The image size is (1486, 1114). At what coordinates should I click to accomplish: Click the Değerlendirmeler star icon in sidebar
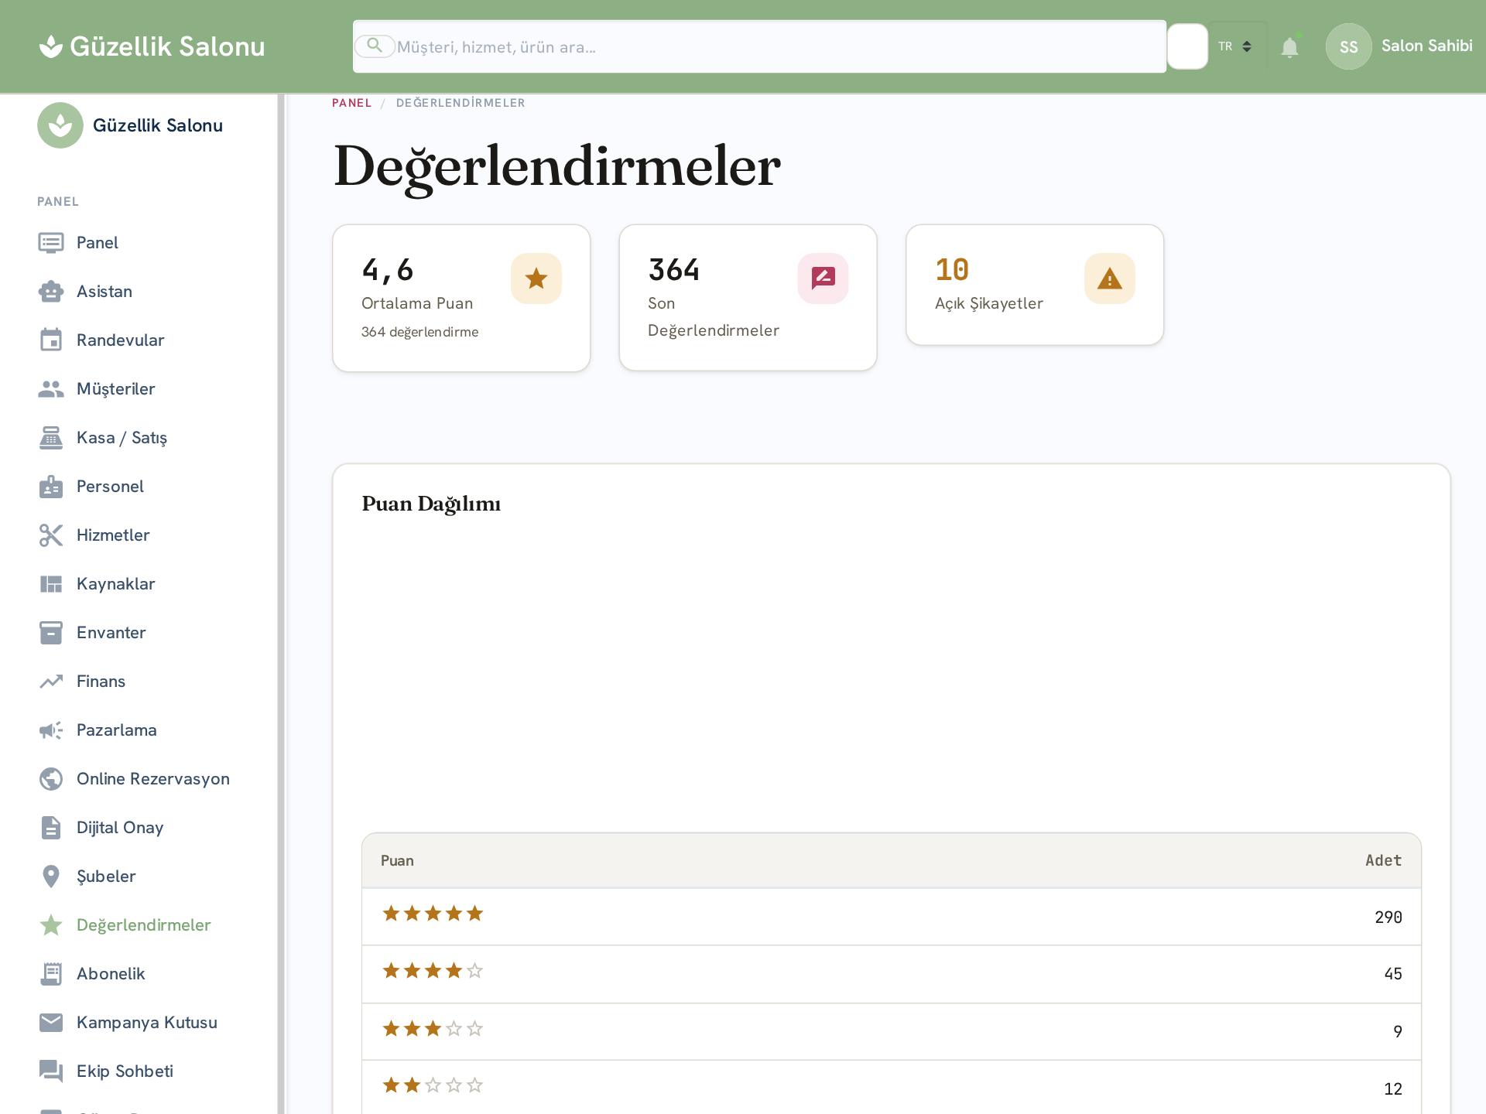coord(51,925)
